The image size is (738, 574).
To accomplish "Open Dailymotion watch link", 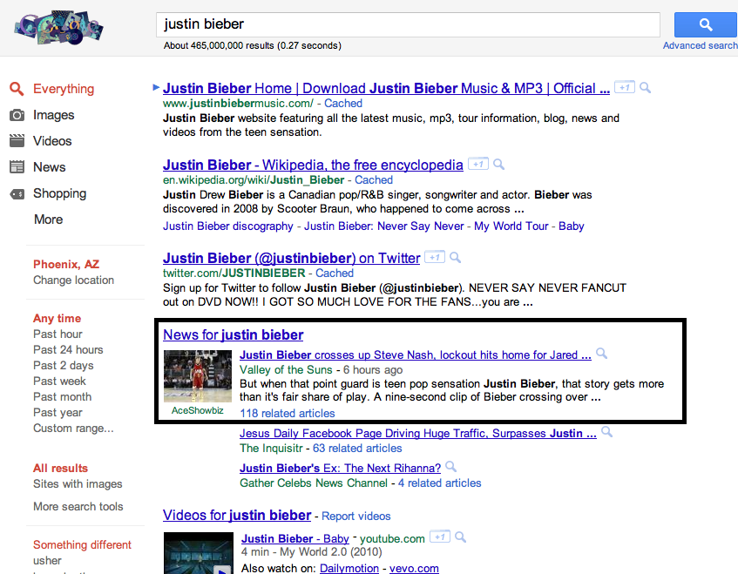I will [349, 569].
